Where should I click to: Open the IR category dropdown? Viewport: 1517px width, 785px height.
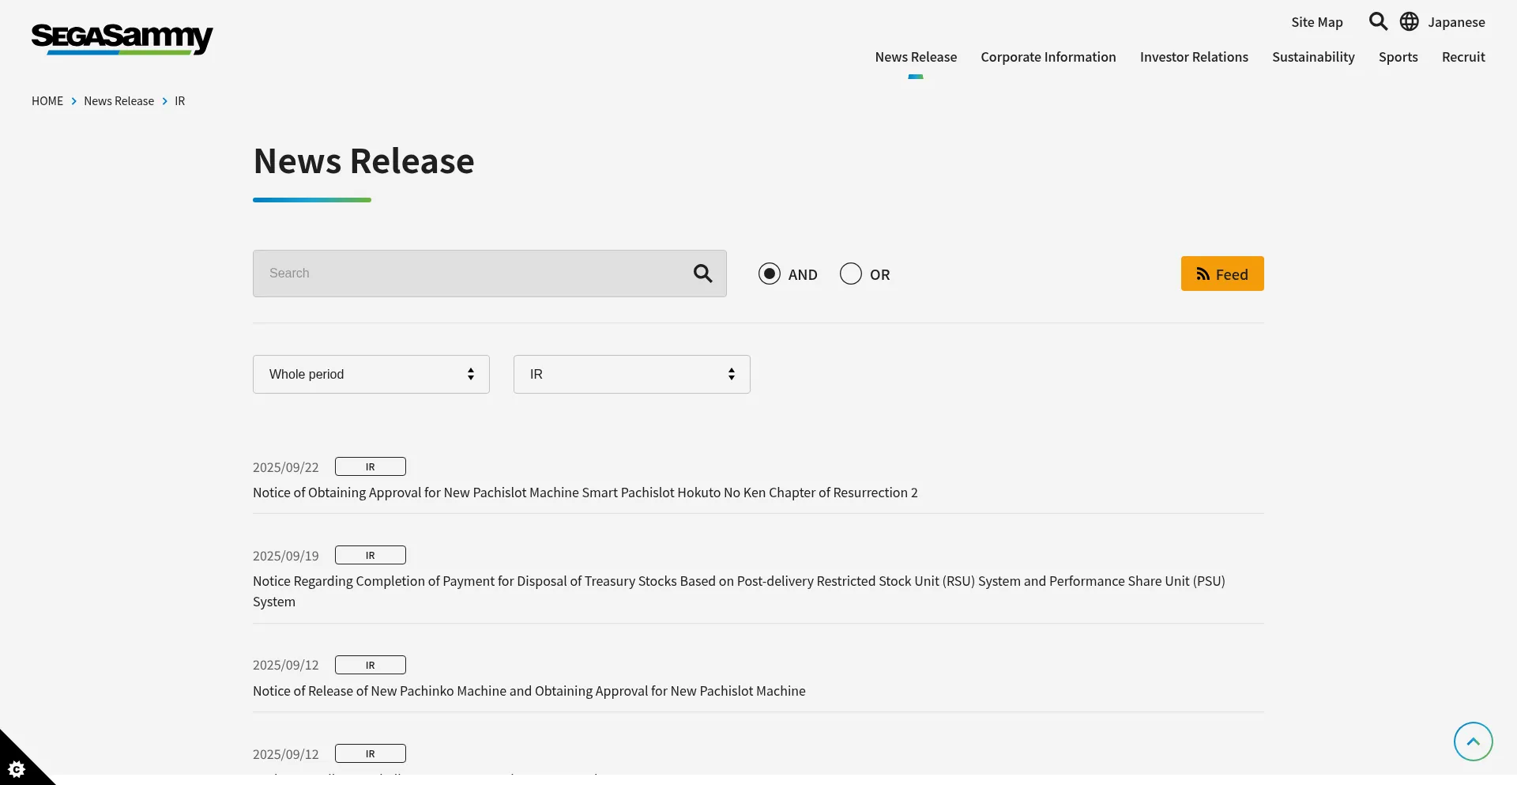pyautogui.click(x=632, y=374)
